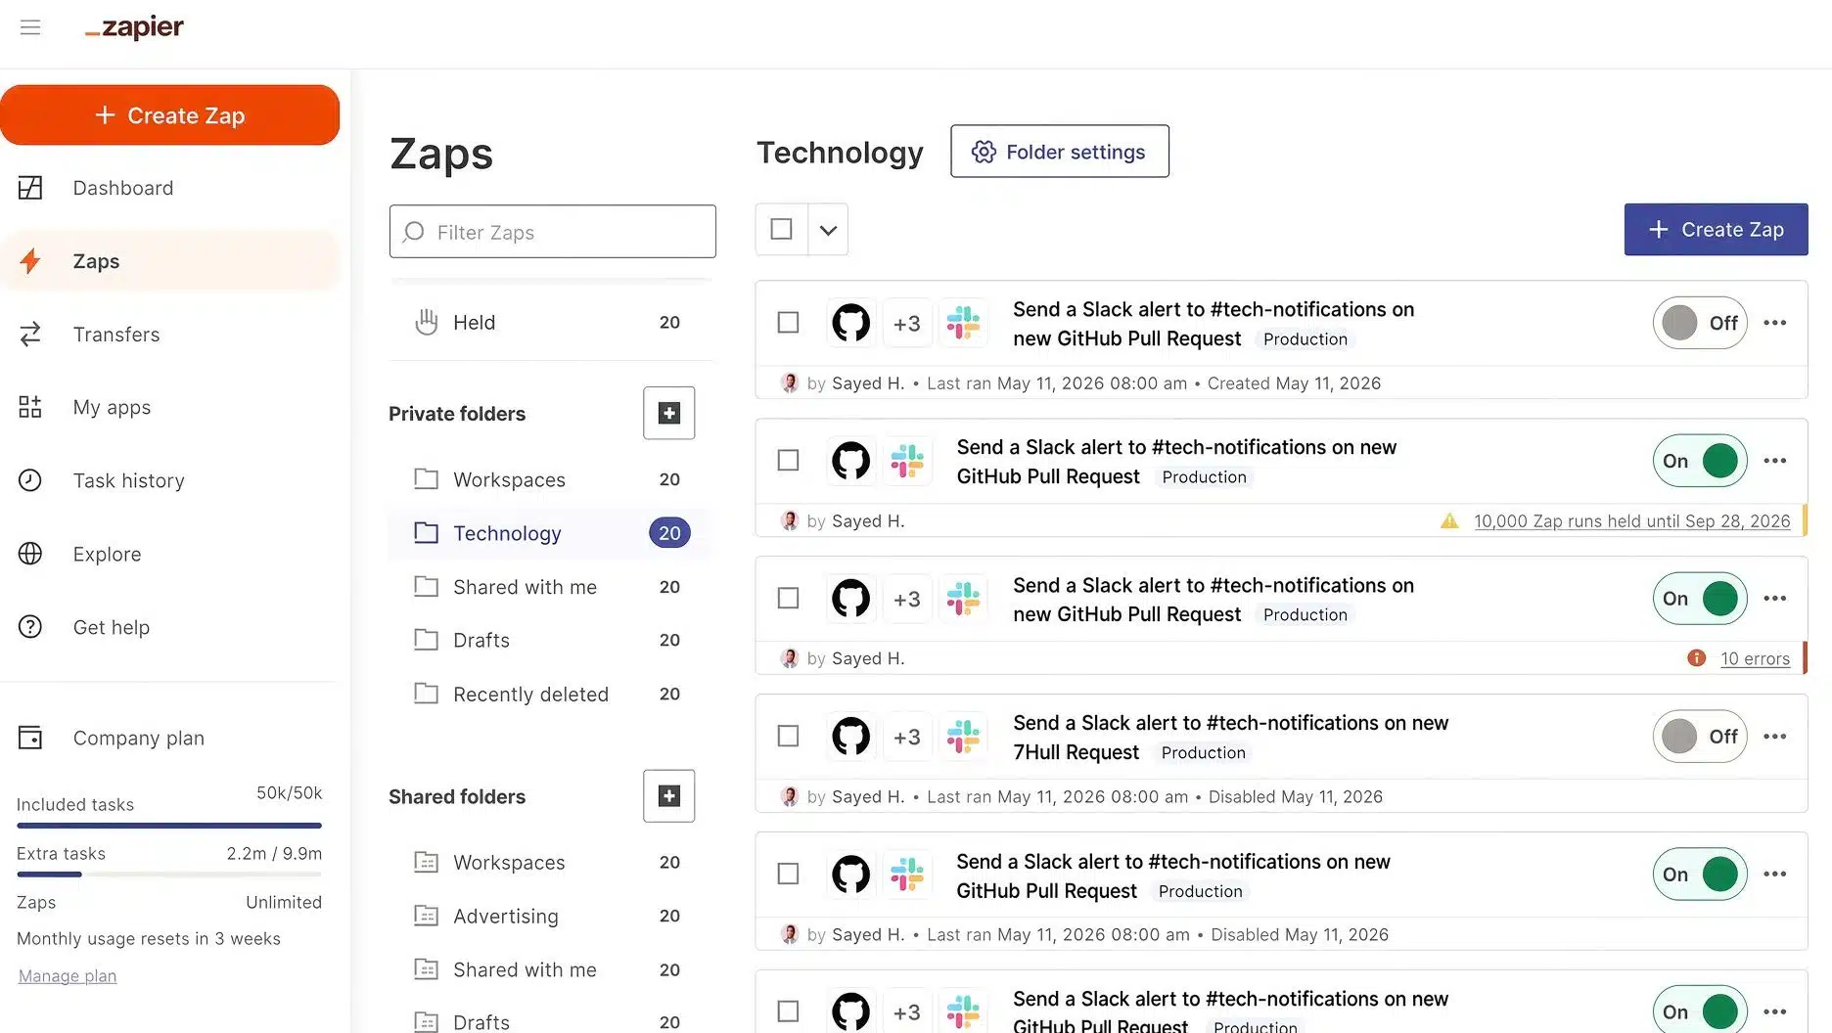Click the Extra tasks progress bar
Viewport: 1832px width, 1033px height.
[169, 875]
